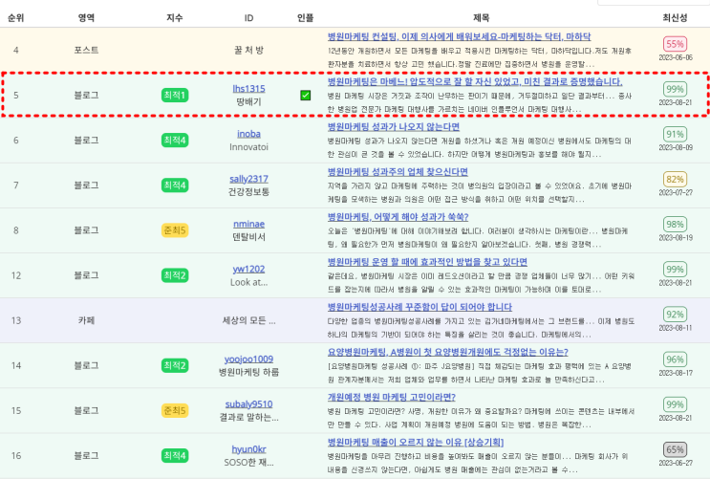Click the 최적1 index badge
This screenshot has height=479, width=710.
coord(175,96)
